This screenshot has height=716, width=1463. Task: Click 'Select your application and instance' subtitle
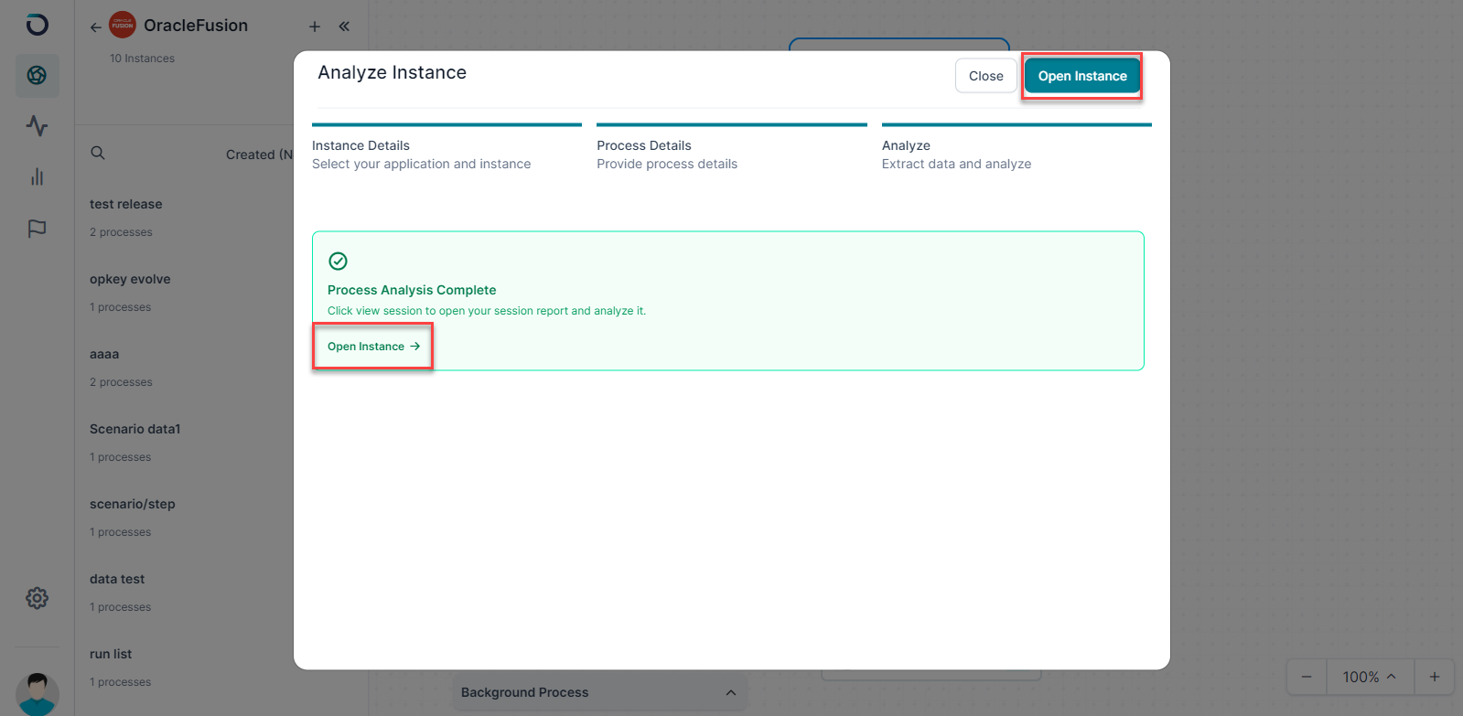pyautogui.click(x=421, y=164)
